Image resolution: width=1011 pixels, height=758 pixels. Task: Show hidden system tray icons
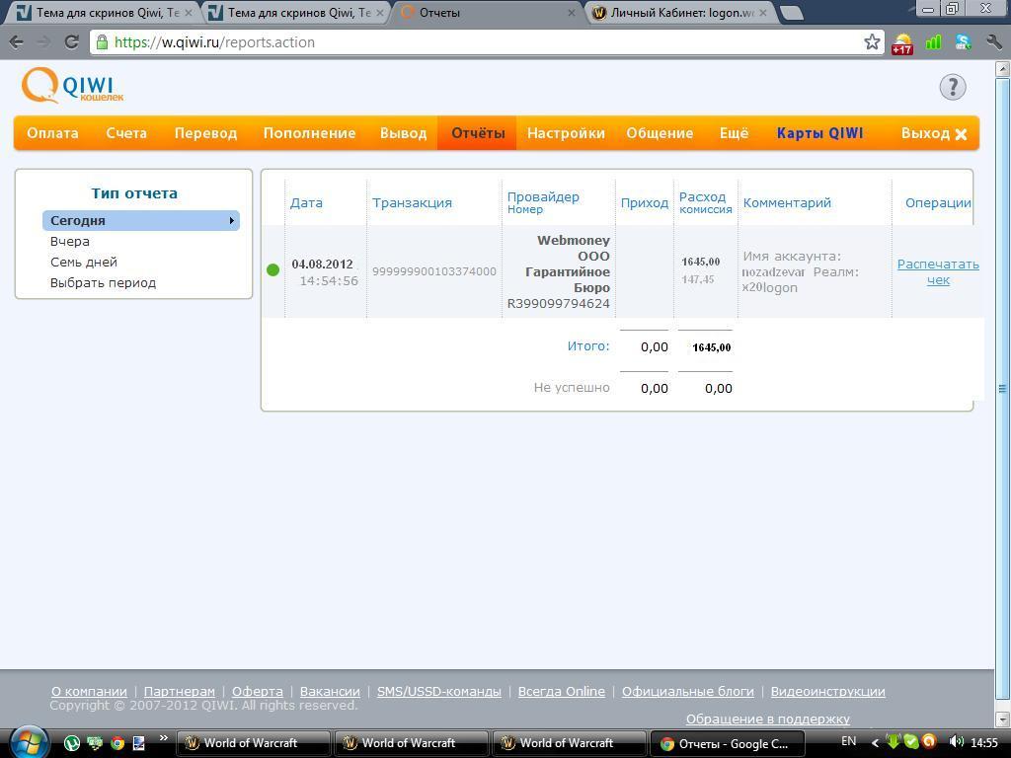[x=875, y=742]
